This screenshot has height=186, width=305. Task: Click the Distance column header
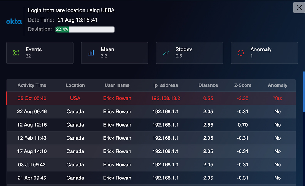pos(208,85)
